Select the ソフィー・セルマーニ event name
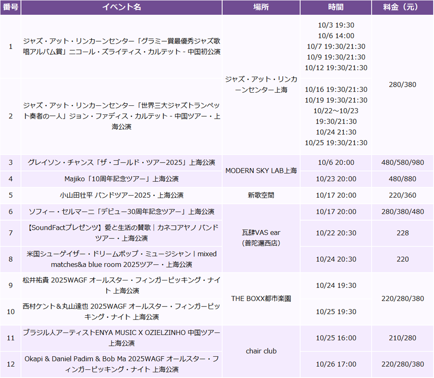Image resolution: width=434 pixels, height=378 pixels. click(122, 212)
